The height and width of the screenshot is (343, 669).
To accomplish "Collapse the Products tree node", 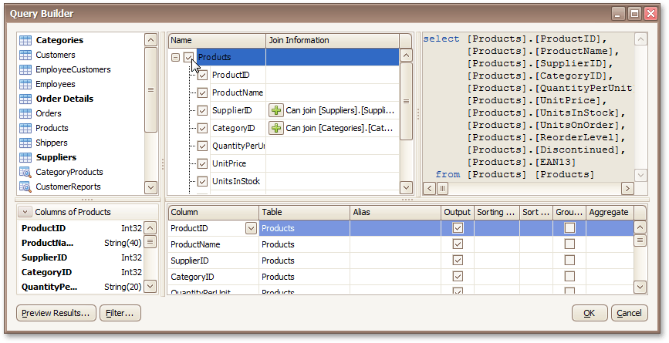I will click(175, 57).
